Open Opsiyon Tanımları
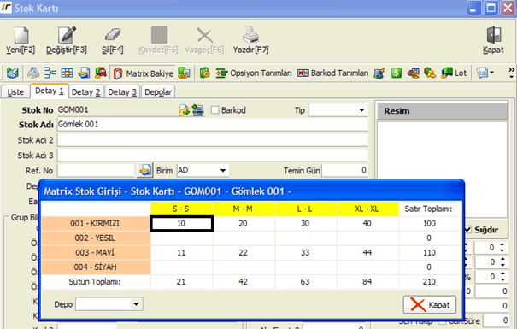The image size is (517, 329). click(254, 73)
